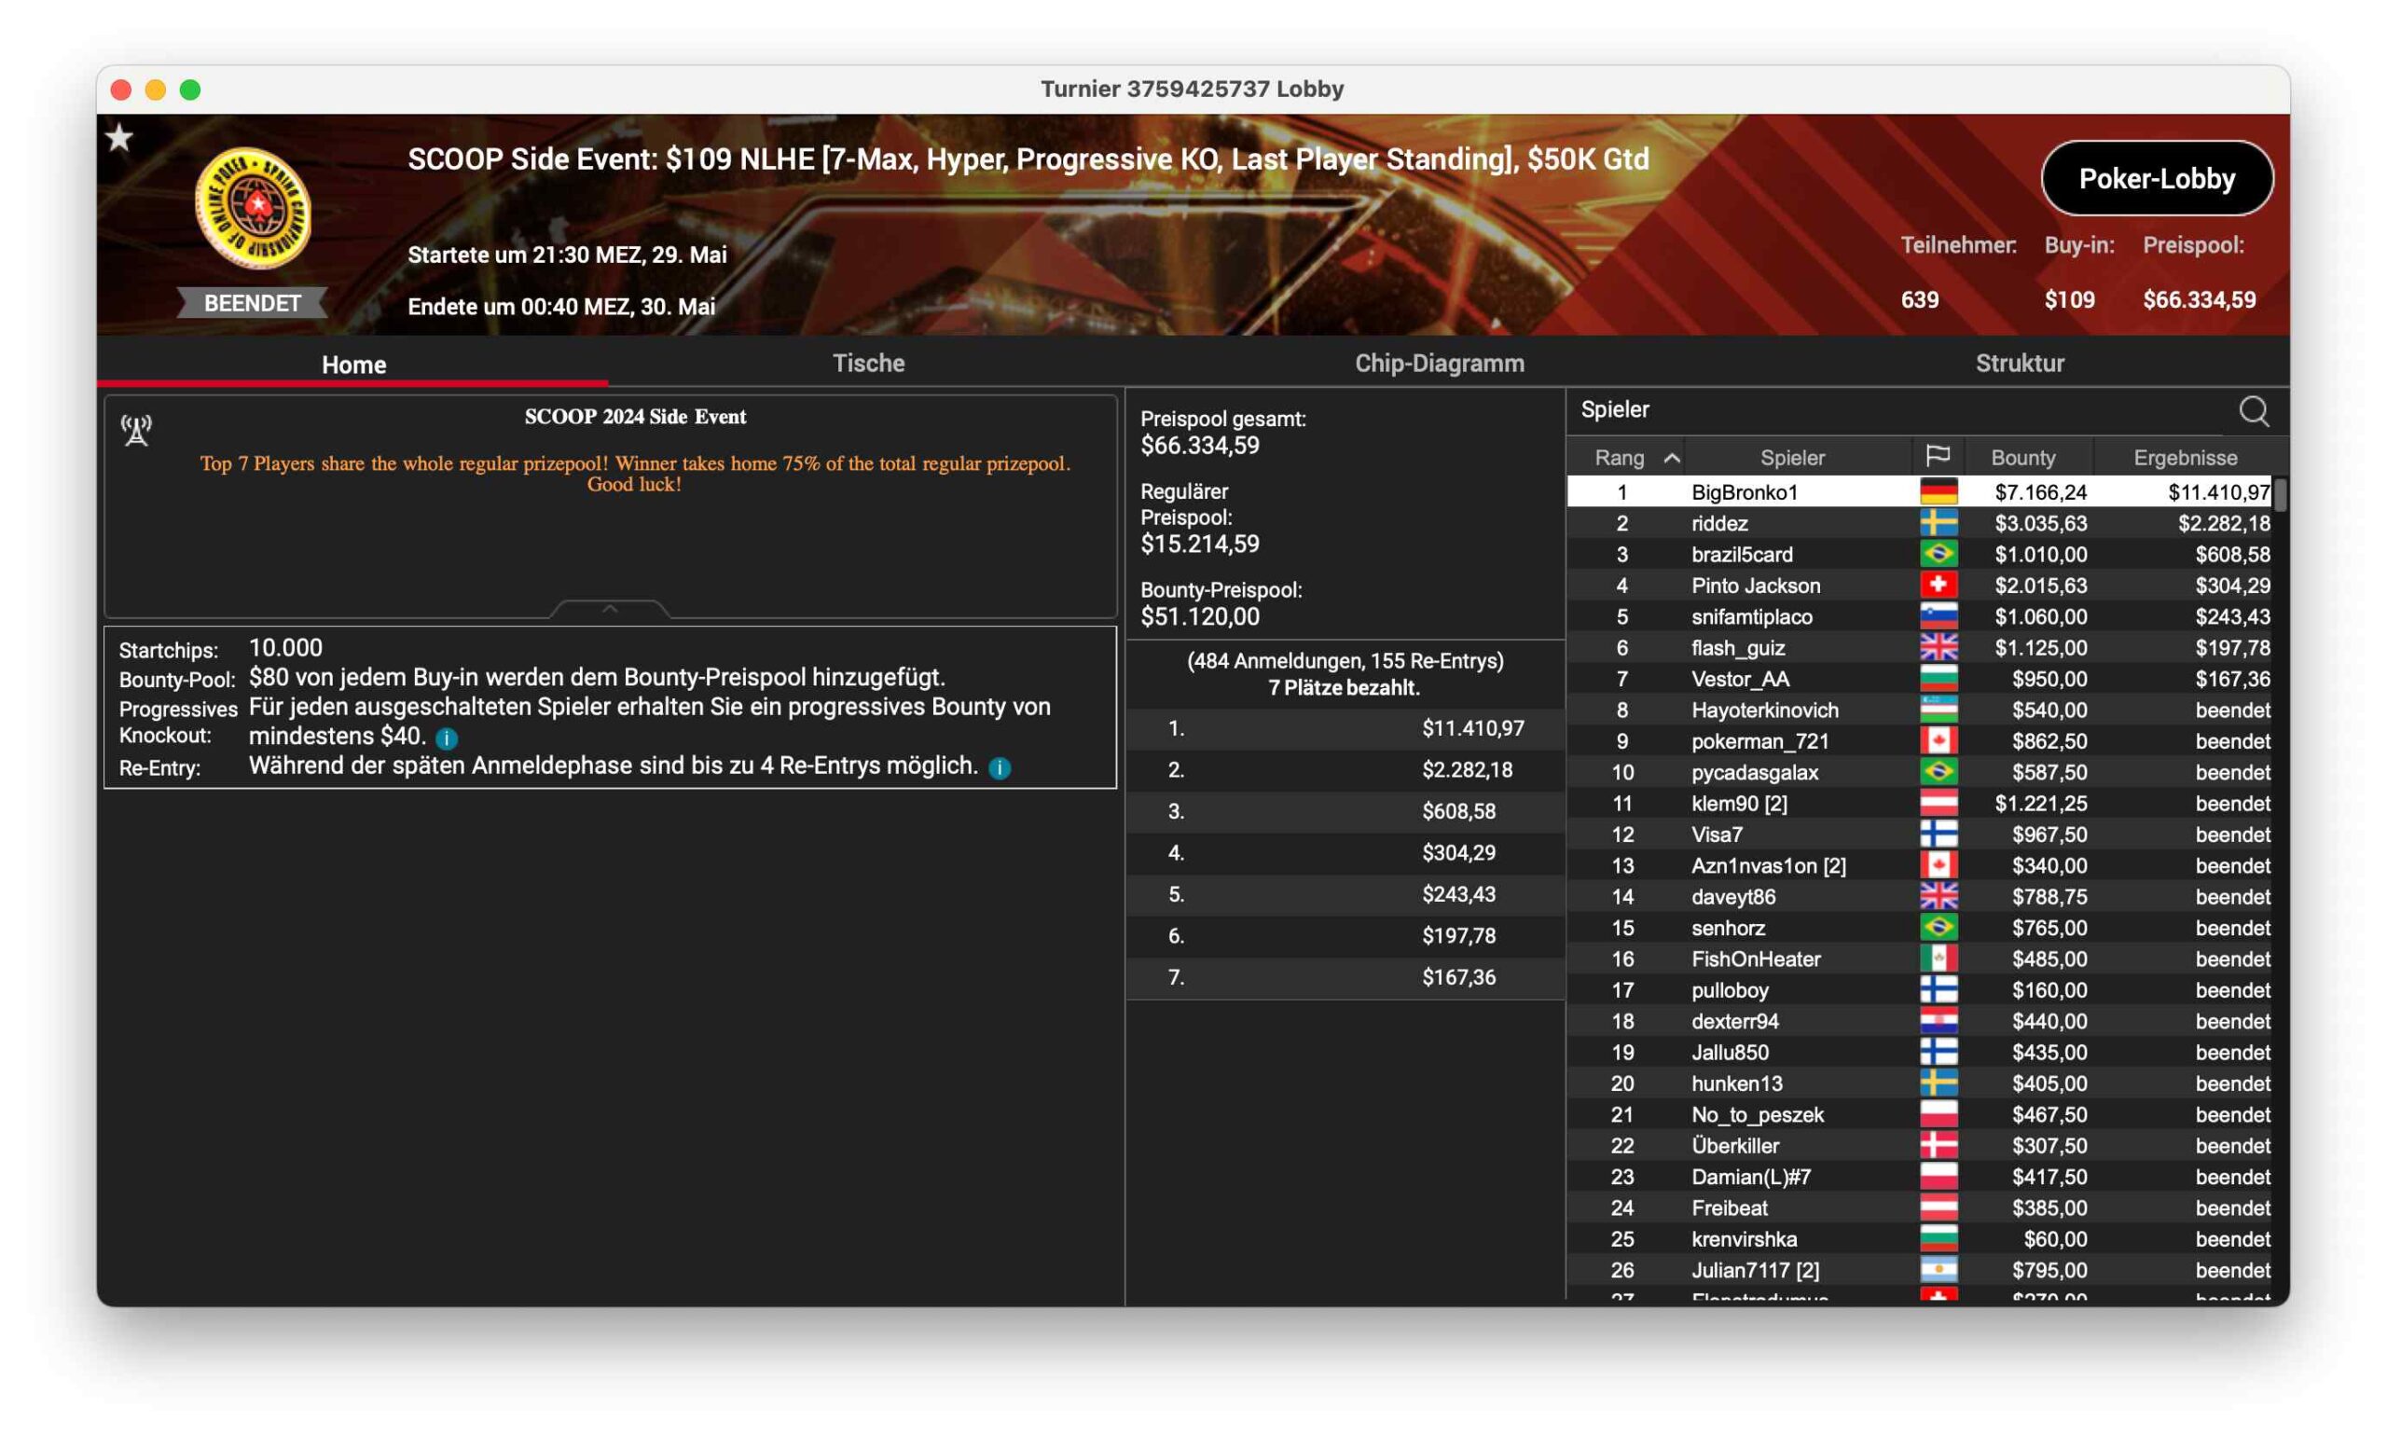Image resolution: width=2387 pixels, height=1435 pixels.
Task: Click the SCOOP tournament badge logo
Action: (x=253, y=208)
